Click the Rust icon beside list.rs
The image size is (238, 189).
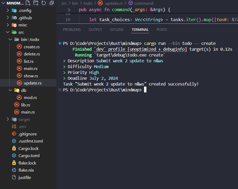19,61
